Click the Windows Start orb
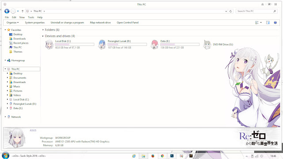 click(x=5, y=155)
